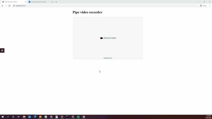Image resolution: width=212 pixels, height=119 pixels.
Task: Open Spotify from the taskbar
Action: pyautogui.click(x=78, y=117)
